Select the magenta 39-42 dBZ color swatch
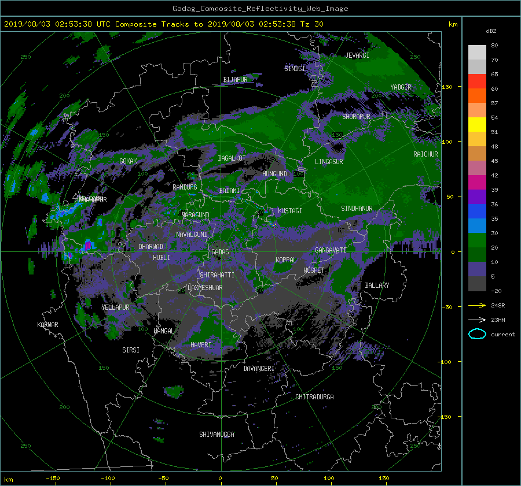The width and height of the screenshot is (521, 486). (477, 183)
